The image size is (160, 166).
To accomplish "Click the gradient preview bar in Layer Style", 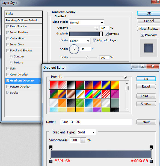I will pos(84,34).
